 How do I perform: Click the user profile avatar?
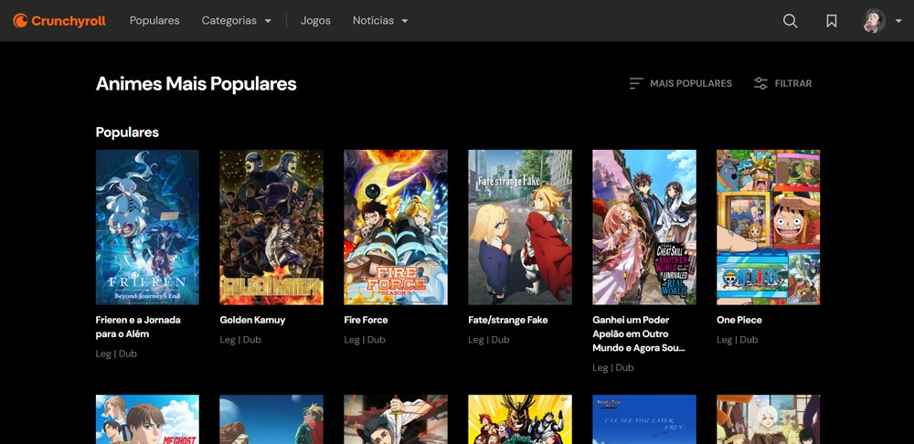(874, 21)
